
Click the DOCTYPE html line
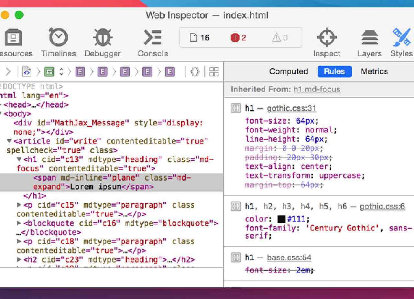pyautogui.click(x=32, y=87)
